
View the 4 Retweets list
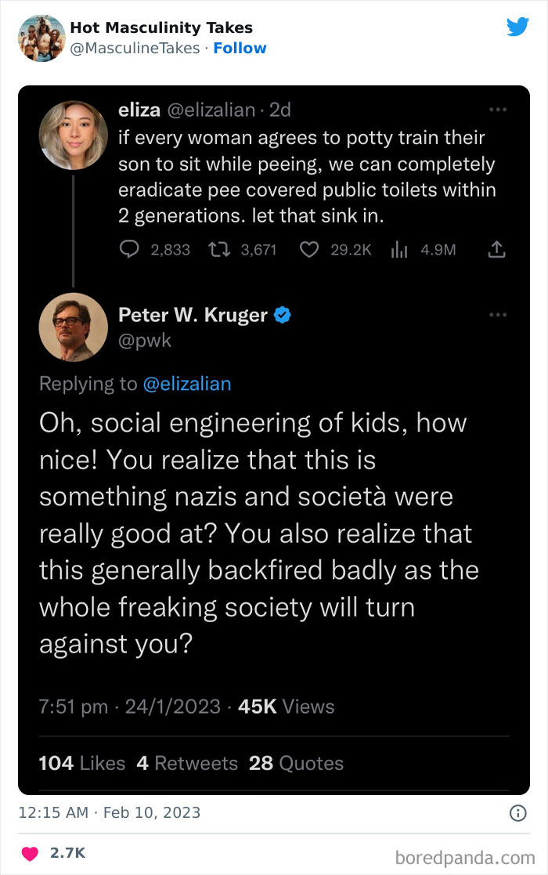point(187,763)
